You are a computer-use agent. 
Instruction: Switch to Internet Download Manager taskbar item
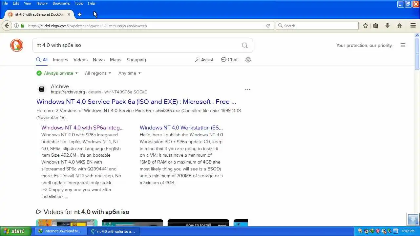60,231
